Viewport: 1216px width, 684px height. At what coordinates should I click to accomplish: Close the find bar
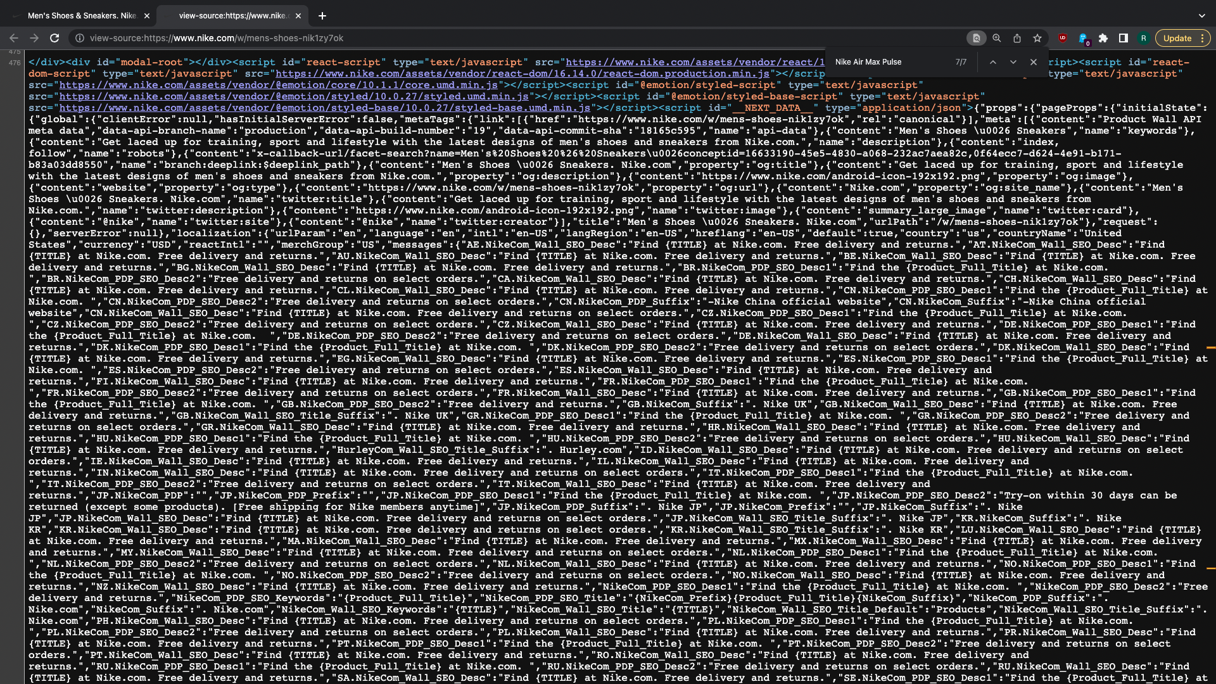[x=1034, y=62]
